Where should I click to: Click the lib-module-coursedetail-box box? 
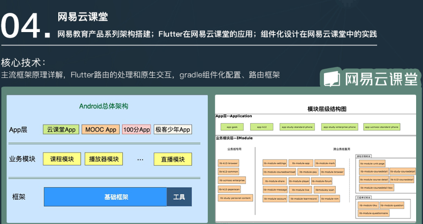(376, 188)
